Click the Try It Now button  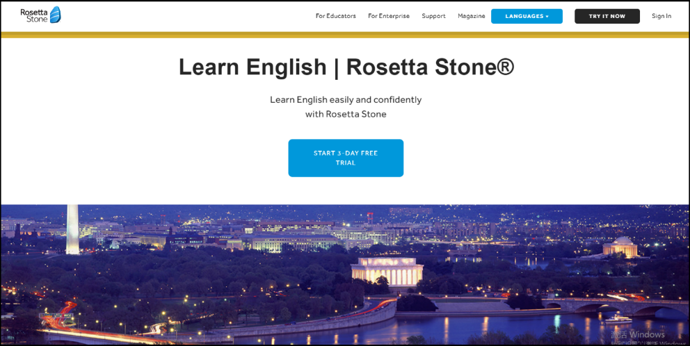(607, 16)
